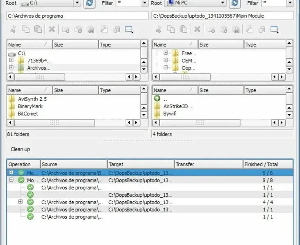This screenshot has width=300, height=245.
Task: Select the Archivos... node in the tree
Action: 39,68
